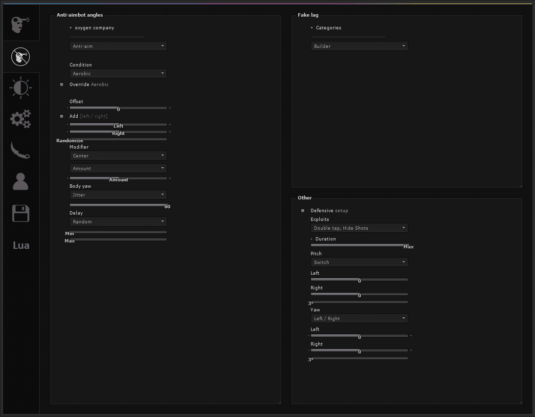Open the Visuals half-sun icon tab
This screenshot has width=535, height=417.
[x=21, y=88]
